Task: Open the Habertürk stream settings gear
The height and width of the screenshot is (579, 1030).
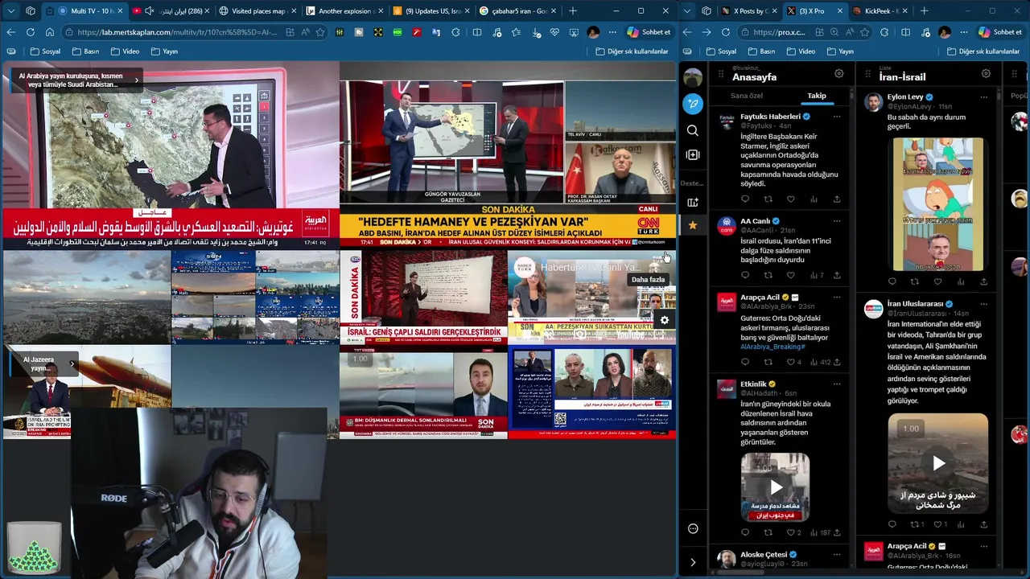Action: (x=665, y=320)
